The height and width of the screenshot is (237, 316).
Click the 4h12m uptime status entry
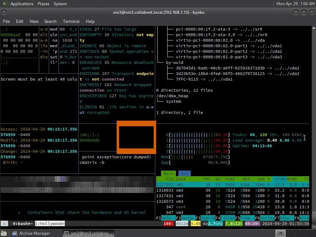pyautogui.click(x=182, y=223)
